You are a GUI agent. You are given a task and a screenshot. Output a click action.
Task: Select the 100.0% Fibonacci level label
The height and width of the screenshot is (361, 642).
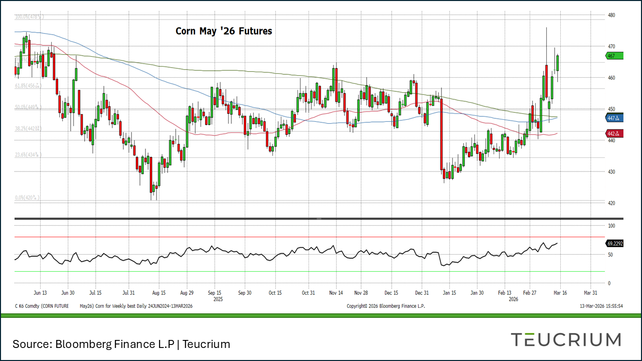[29, 17]
